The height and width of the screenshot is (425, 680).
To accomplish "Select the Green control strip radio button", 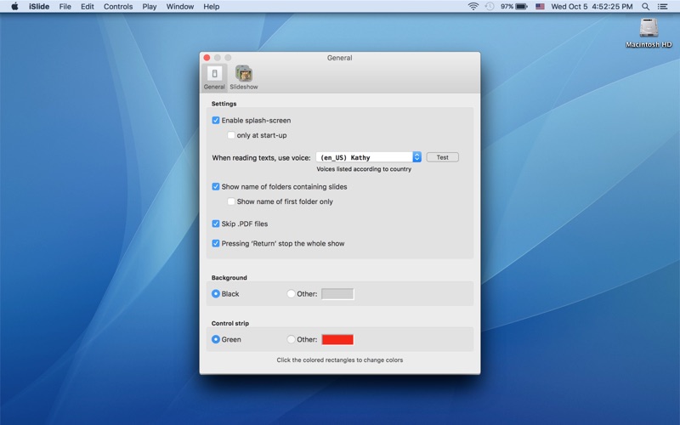I will click(216, 339).
